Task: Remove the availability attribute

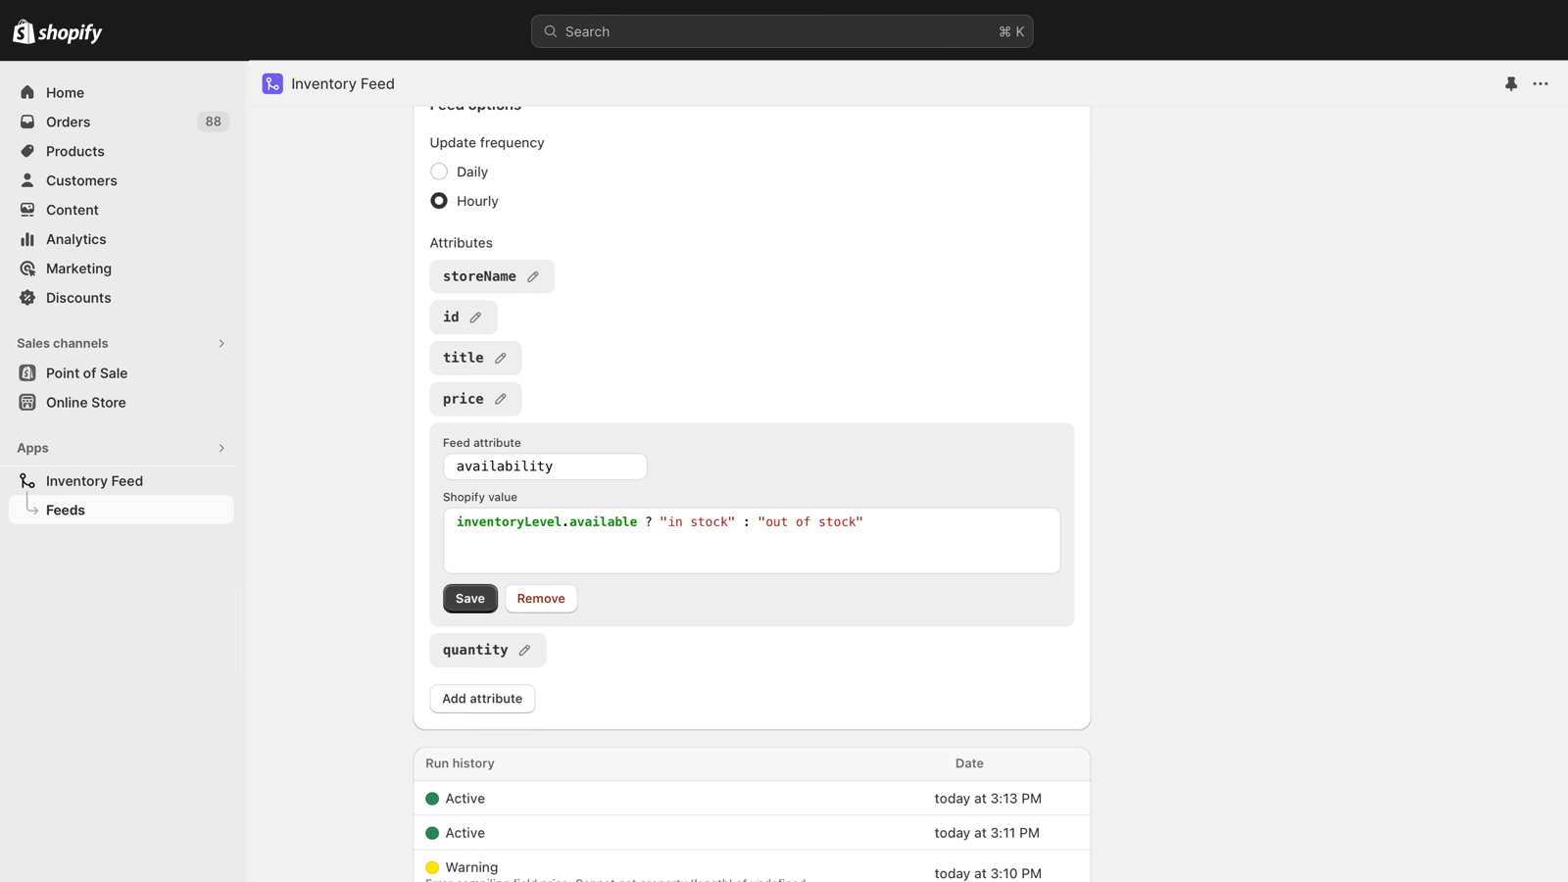Action: pos(540,598)
